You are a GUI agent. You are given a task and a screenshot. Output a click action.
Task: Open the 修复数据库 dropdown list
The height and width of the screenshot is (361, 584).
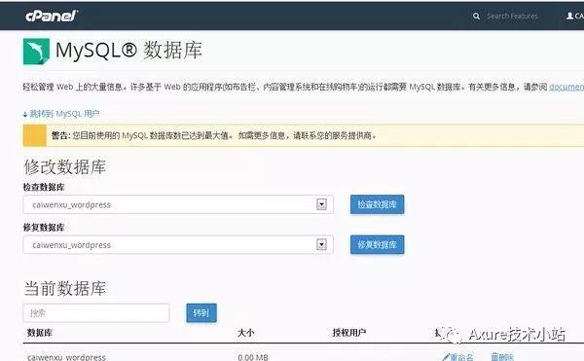coord(178,244)
